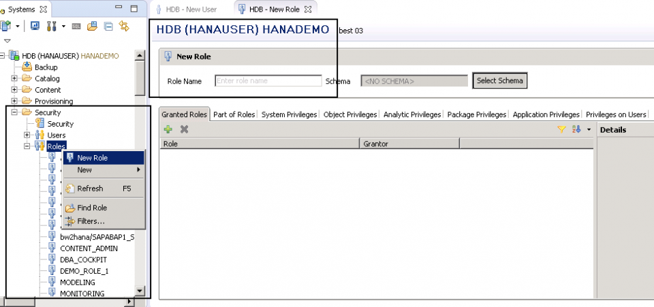This screenshot has width=654, height=307.
Task: Choose New Role from context menu
Action: pyautogui.click(x=103, y=158)
